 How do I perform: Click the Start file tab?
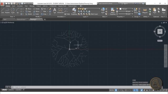(x=5, y=20)
